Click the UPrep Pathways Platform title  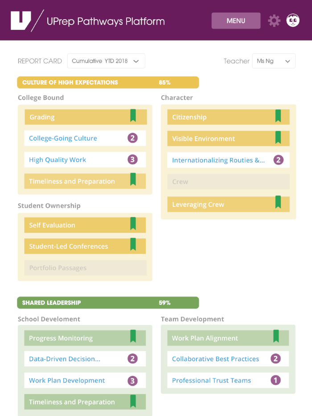(x=106, y=21)
